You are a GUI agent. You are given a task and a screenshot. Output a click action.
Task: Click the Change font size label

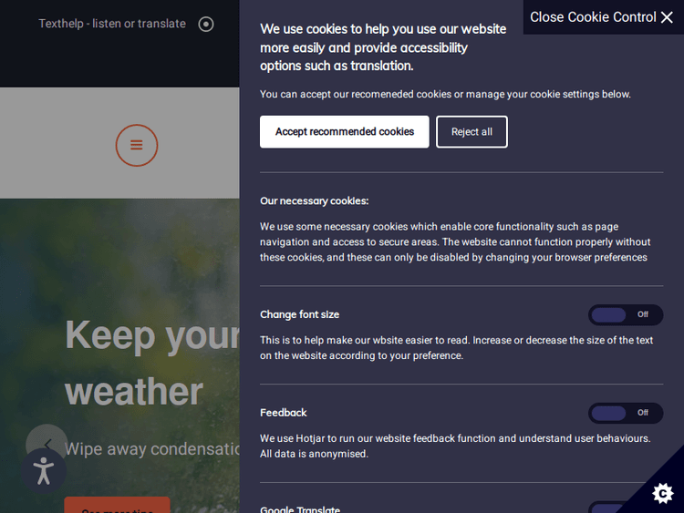(299, 314)
